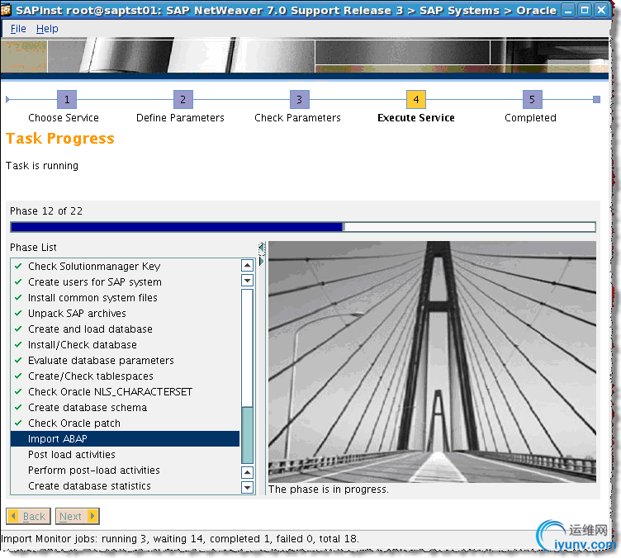Image resolution: width=621 pixels, height=558 pixels.
Task: Select Create database statistics phase
Action: [x=126, y=485]
